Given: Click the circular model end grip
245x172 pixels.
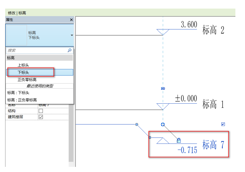Looking at the screenshot, I should 163,125.
